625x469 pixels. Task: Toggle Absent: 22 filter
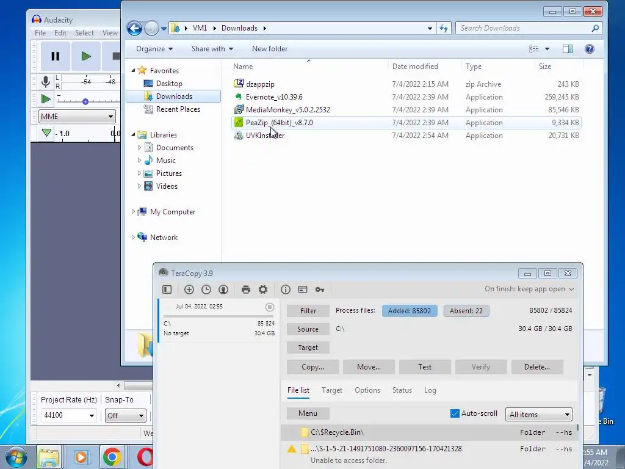click(x=466, y=311)
